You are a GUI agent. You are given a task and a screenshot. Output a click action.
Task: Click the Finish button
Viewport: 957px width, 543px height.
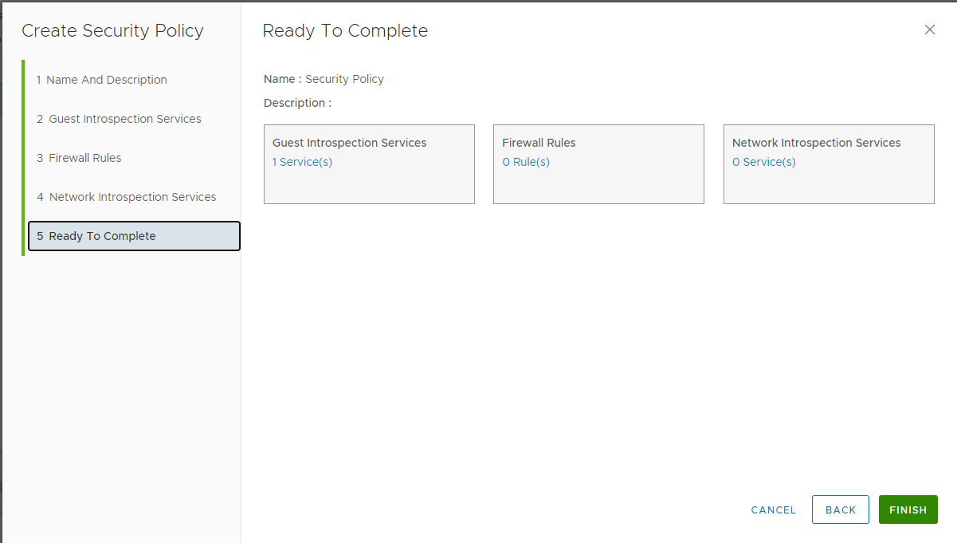[x=908, y=510]
